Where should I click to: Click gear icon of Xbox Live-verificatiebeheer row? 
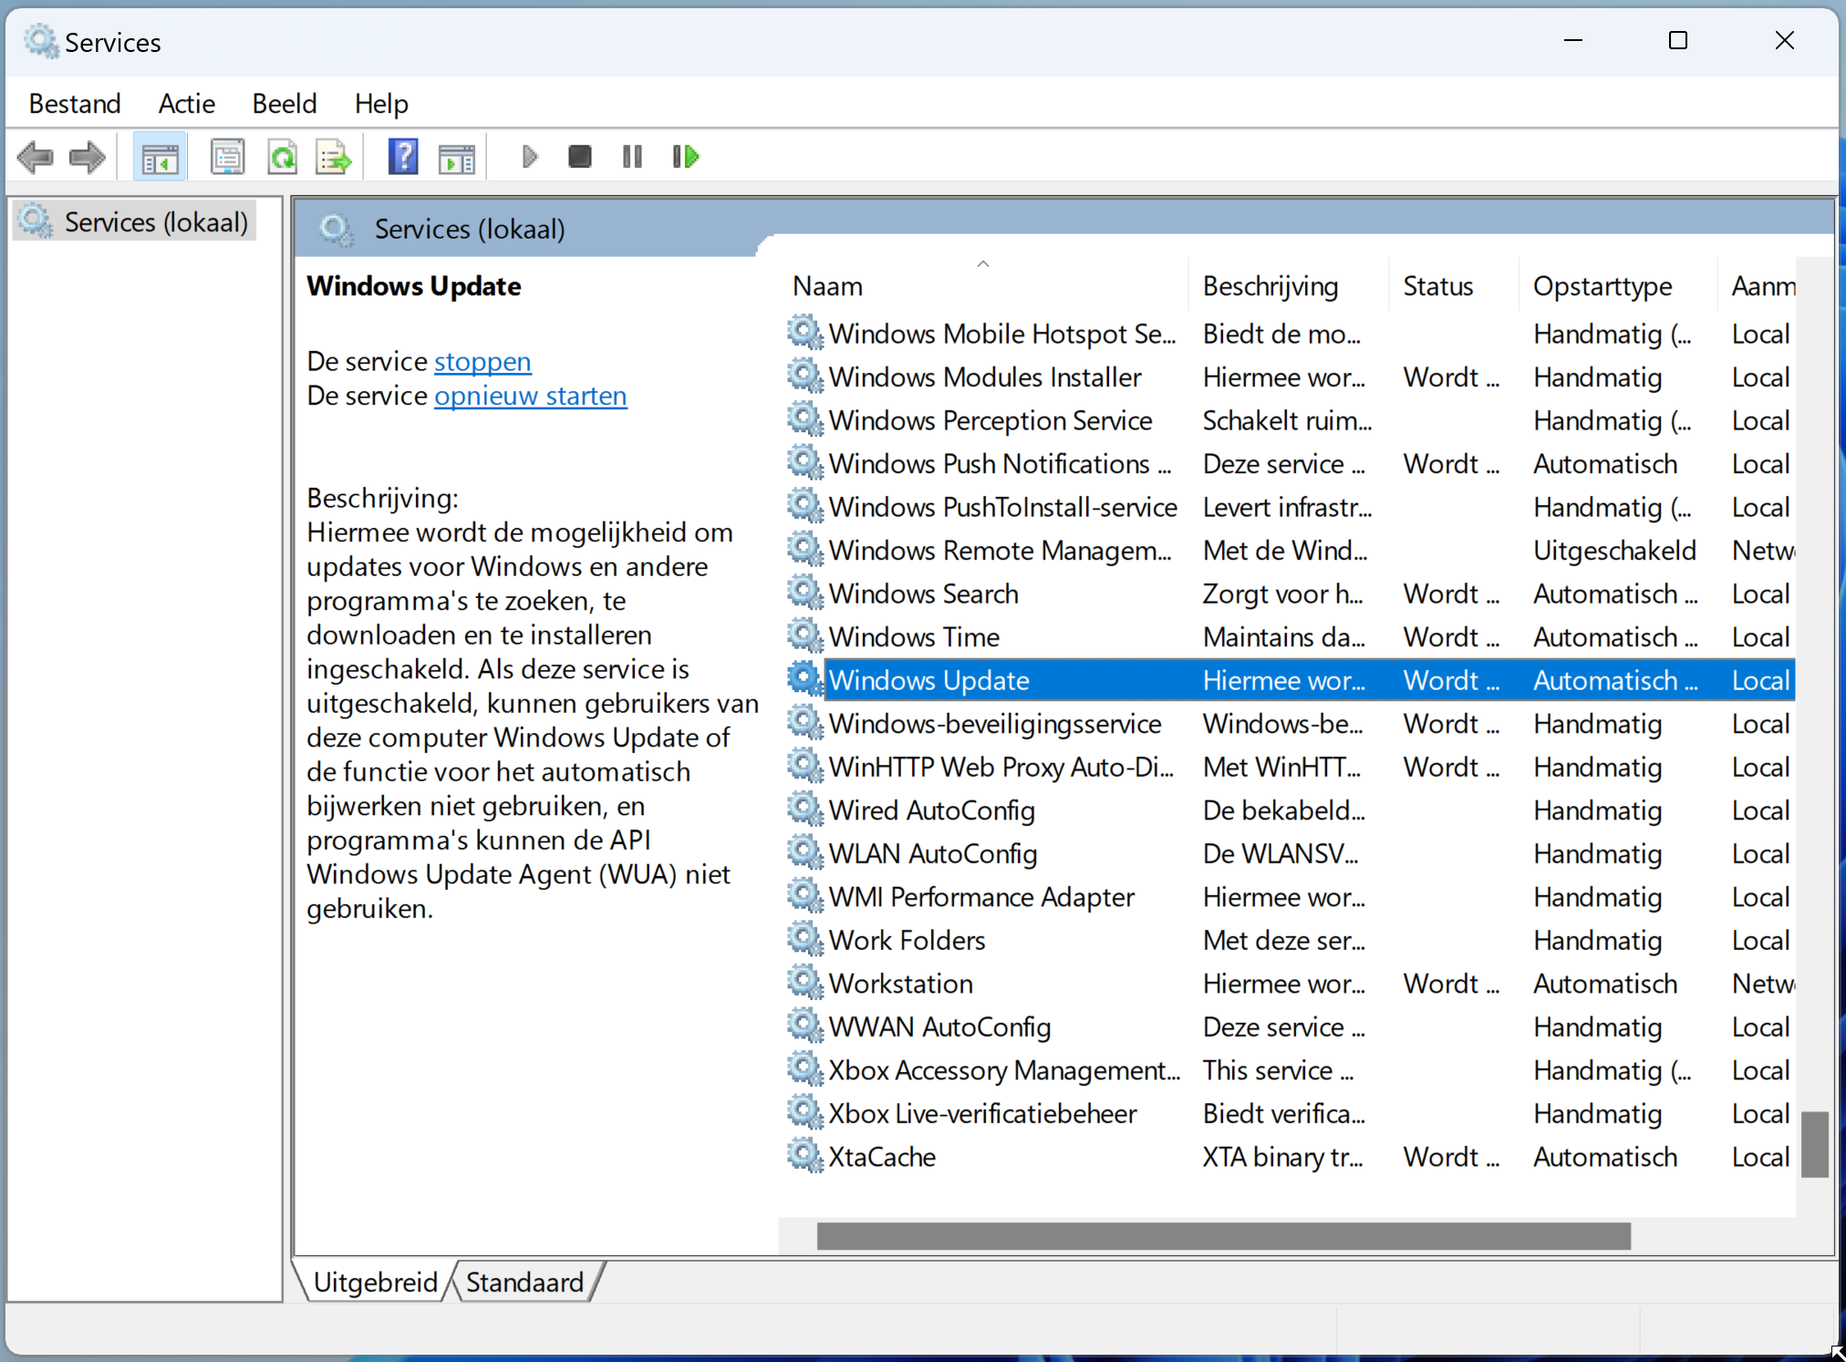[805, 1112]
